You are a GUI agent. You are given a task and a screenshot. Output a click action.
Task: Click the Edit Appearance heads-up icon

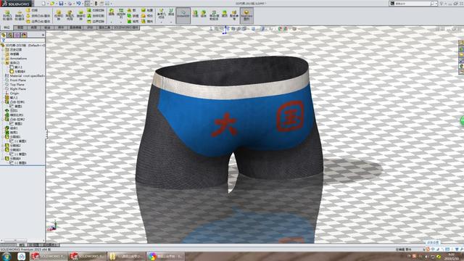pyautogui.click(x=280, y=29)
